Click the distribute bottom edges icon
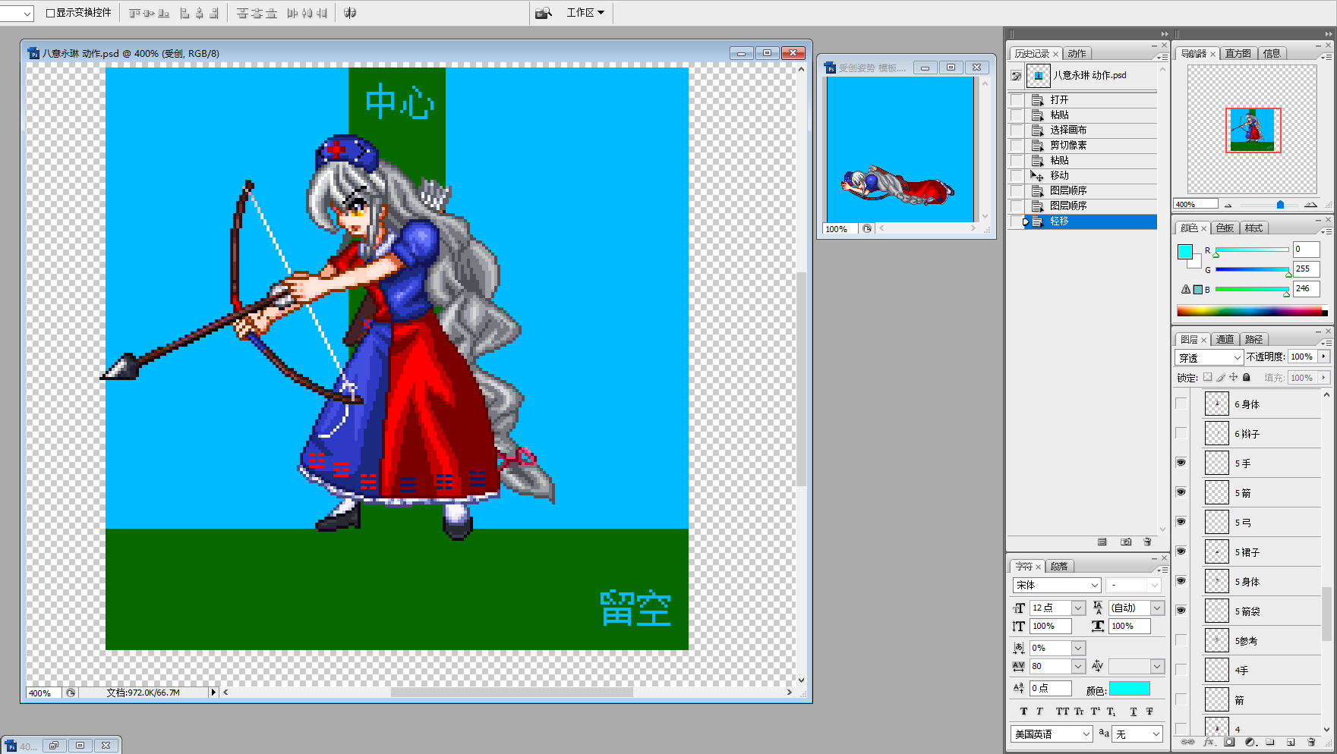The width and height of the screenshot is (1337, 754). point(271,13)
